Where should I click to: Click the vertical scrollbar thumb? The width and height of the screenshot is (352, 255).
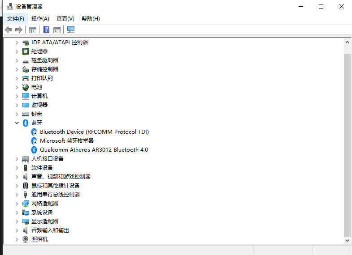tap(347, 145)
